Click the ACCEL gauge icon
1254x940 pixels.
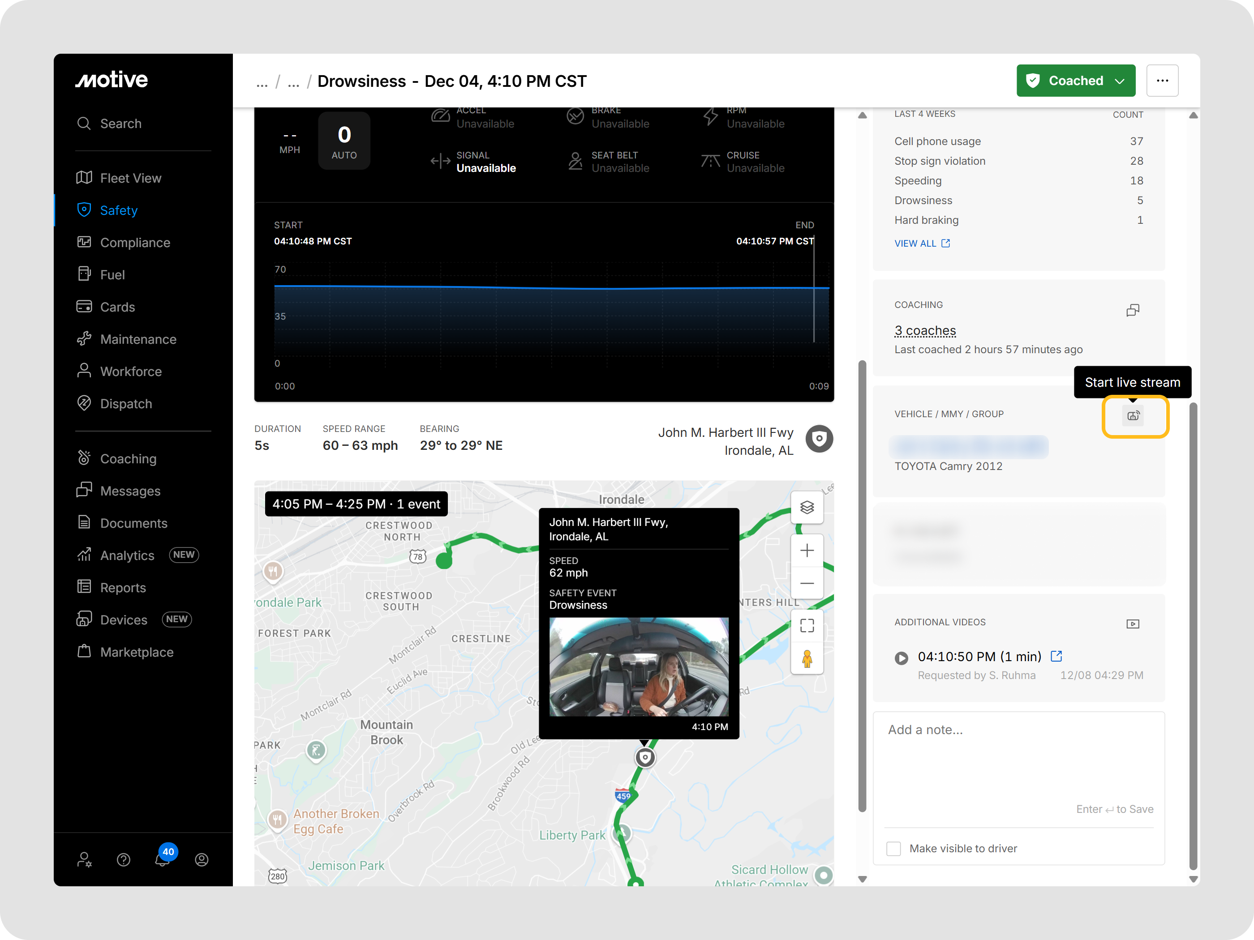click(x=441, y=116)
